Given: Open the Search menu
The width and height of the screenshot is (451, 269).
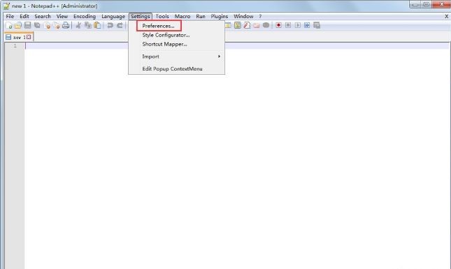Looking at the screenshot, I should tap(43, 16).
